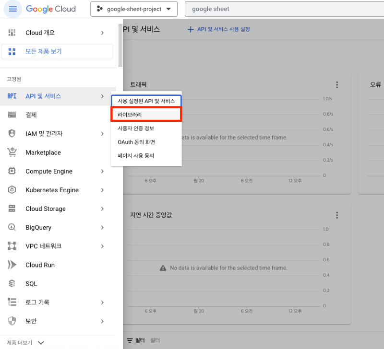
Task: Select the IAM 및 관리자 icon
Action: click(13, 134)
